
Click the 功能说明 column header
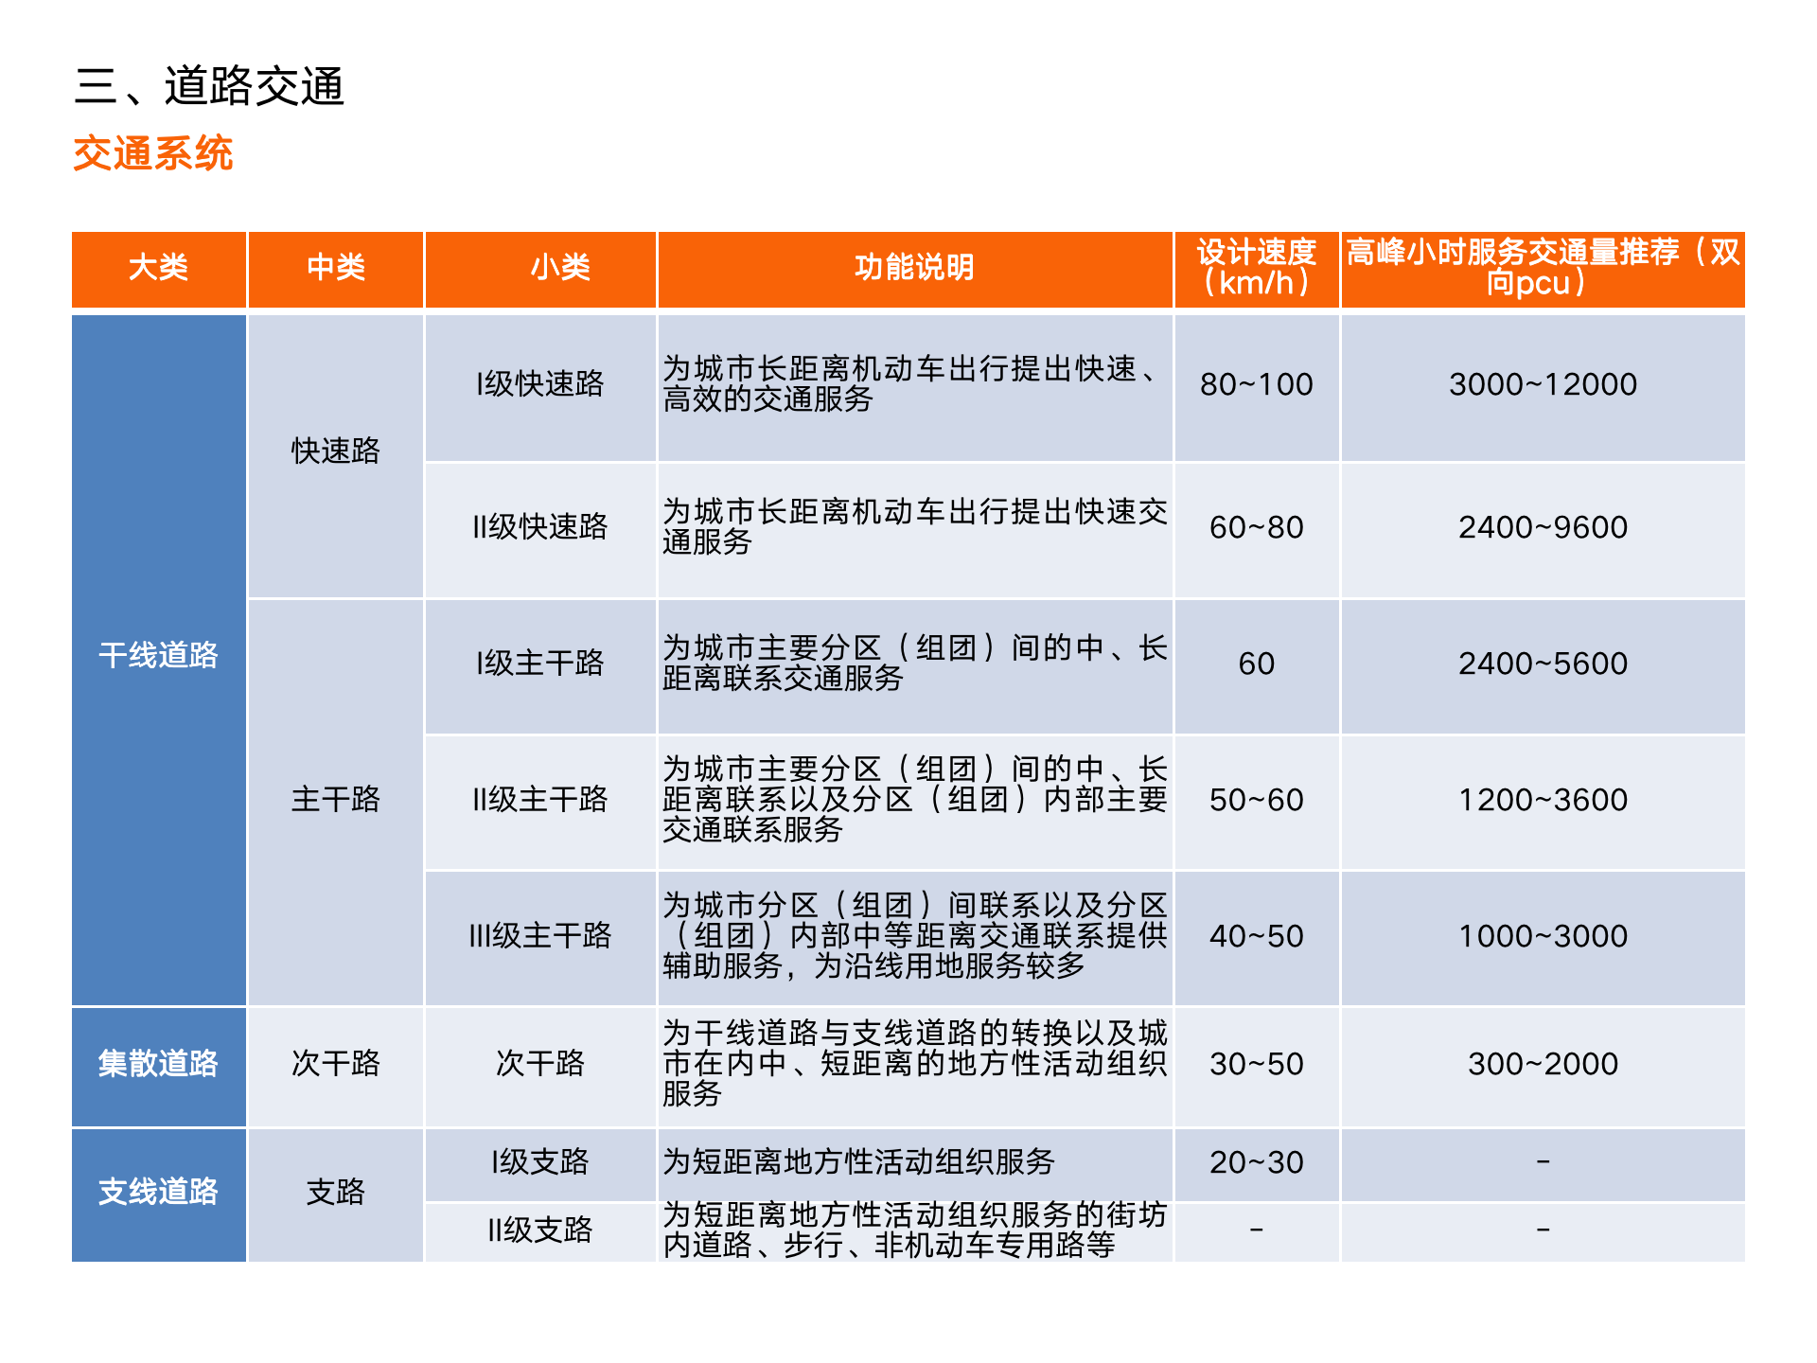[x=914, y=268]
